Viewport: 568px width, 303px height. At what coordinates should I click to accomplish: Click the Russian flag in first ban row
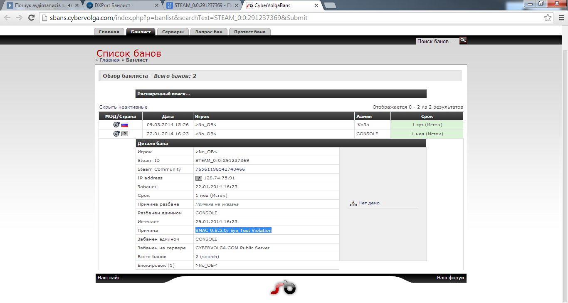125,125
